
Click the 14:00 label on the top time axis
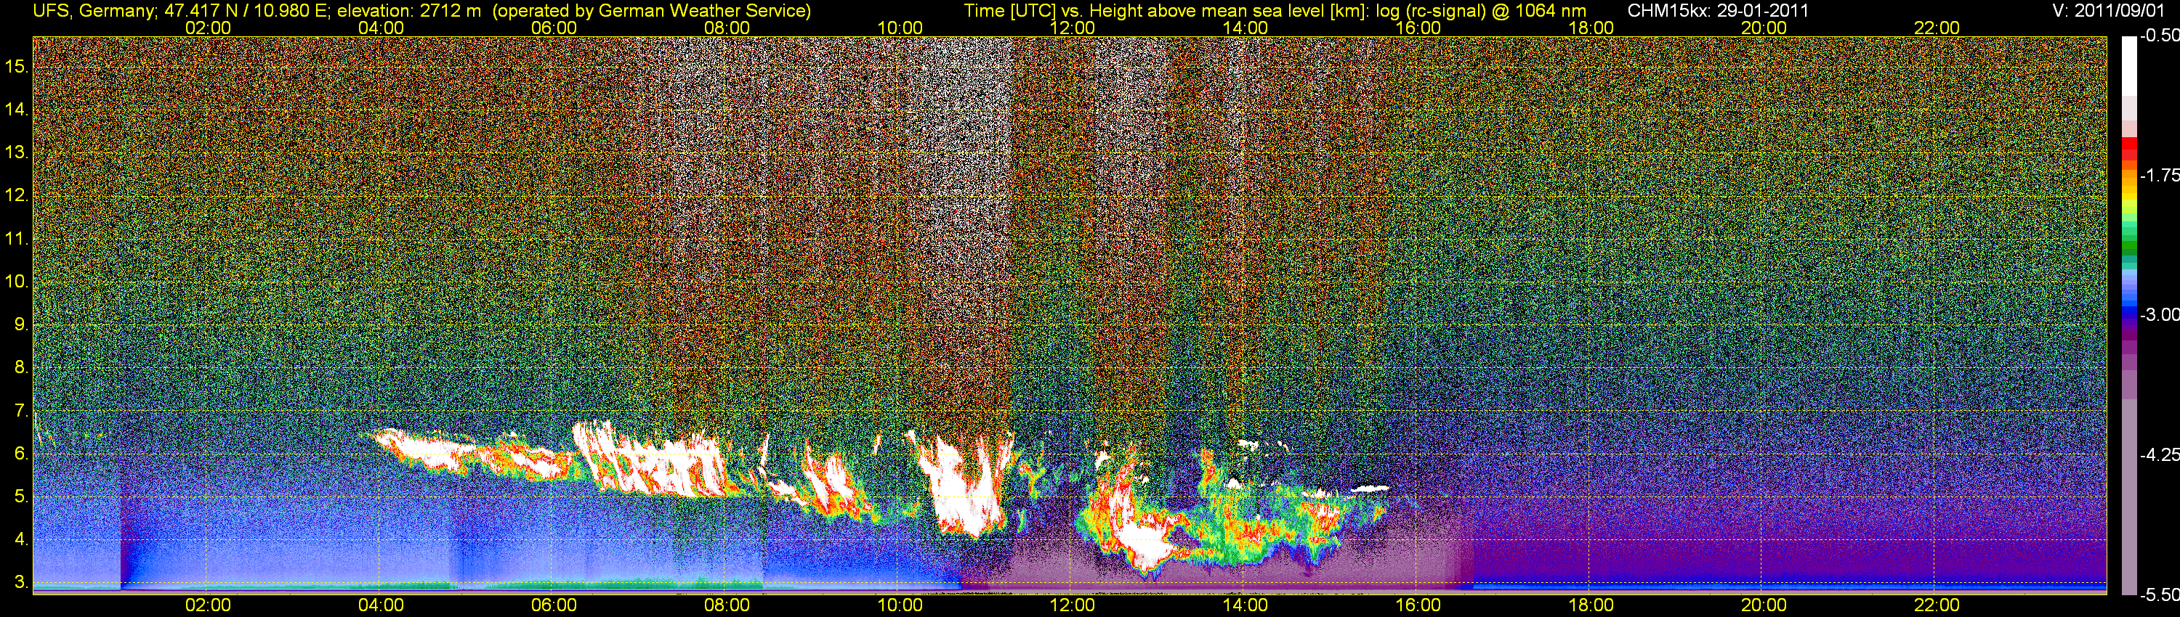[x=1246, y=28]
